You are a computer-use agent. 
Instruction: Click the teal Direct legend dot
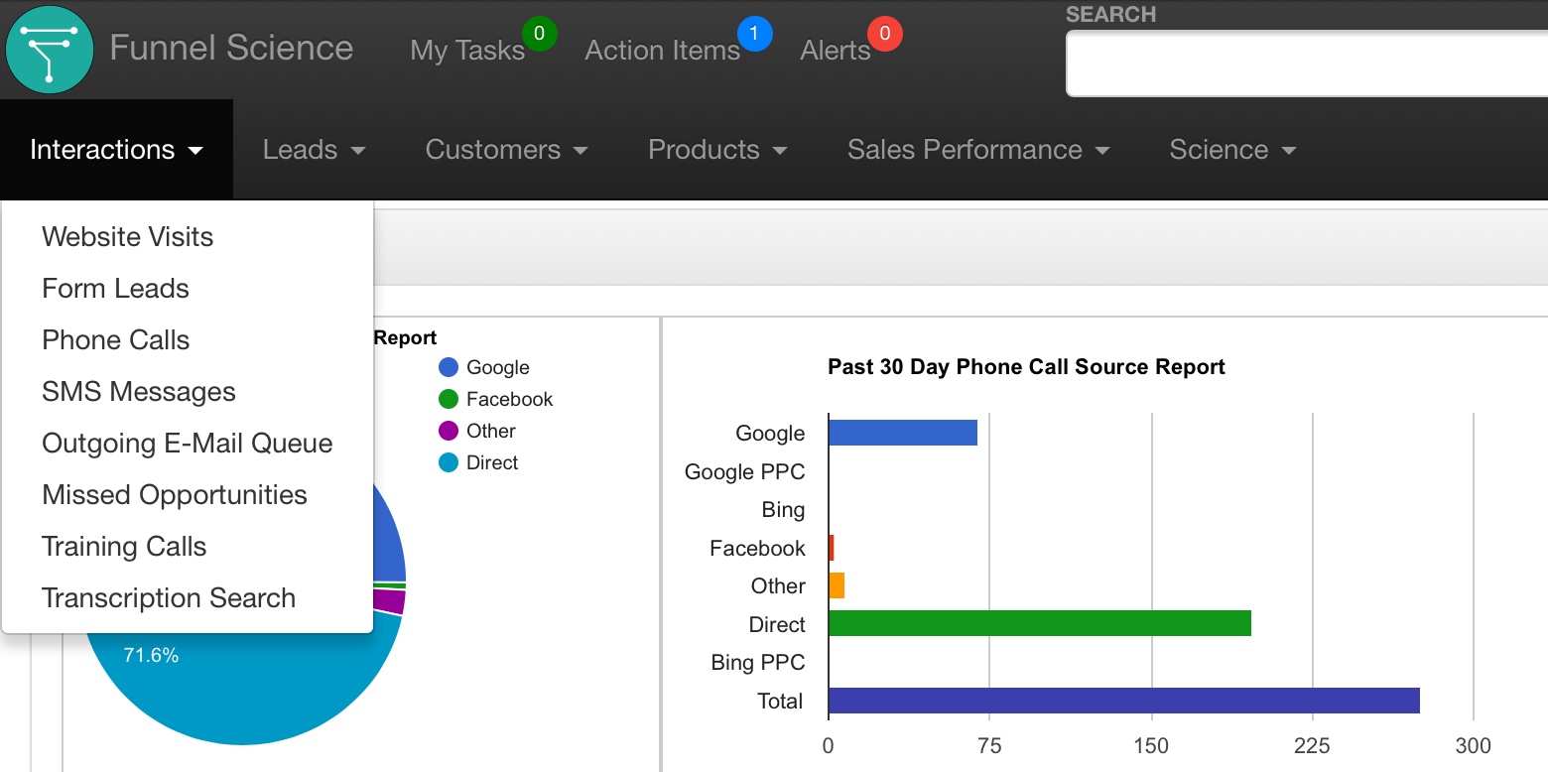coord(449,462)
